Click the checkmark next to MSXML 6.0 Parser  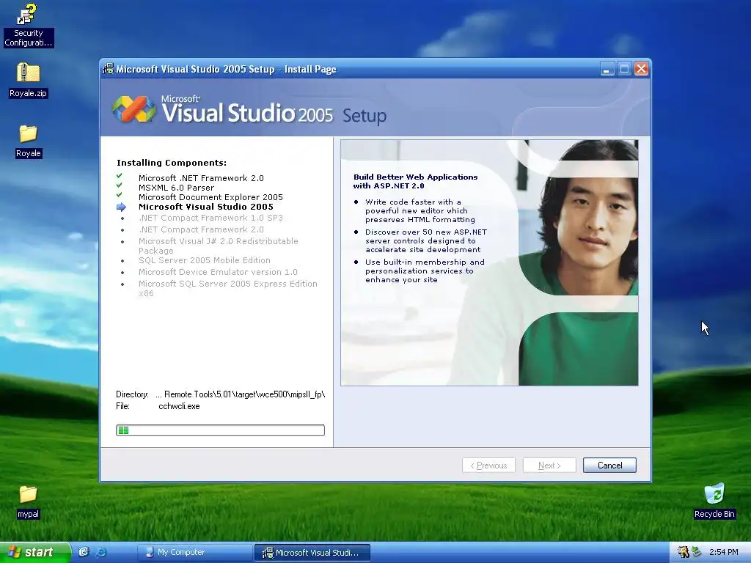(x=120, y=185)
